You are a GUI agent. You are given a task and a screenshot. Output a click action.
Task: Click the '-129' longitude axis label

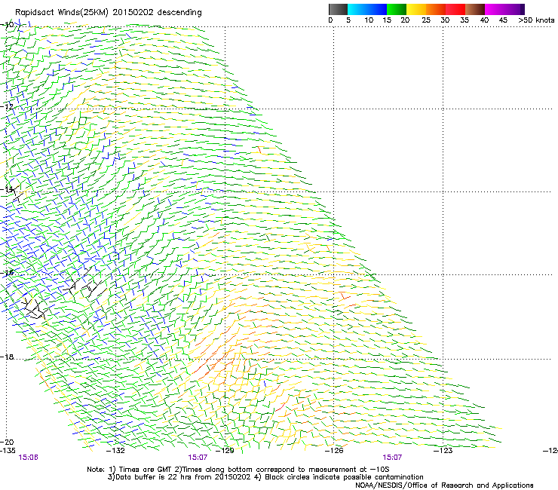click(225, 451)
